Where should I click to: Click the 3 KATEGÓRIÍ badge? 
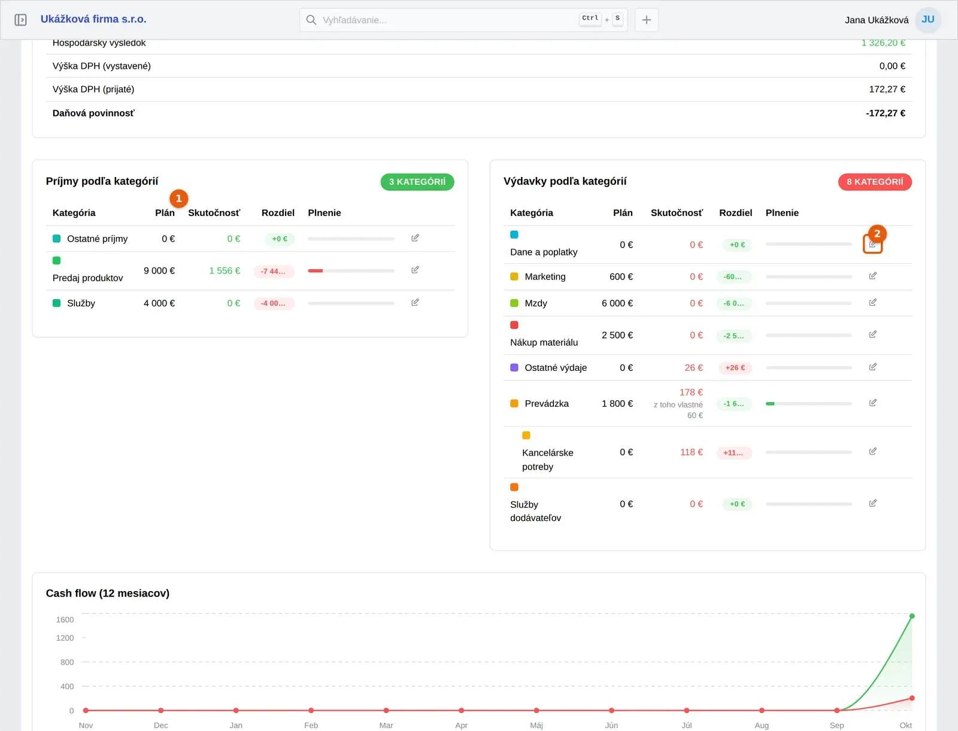click(417, 182)
